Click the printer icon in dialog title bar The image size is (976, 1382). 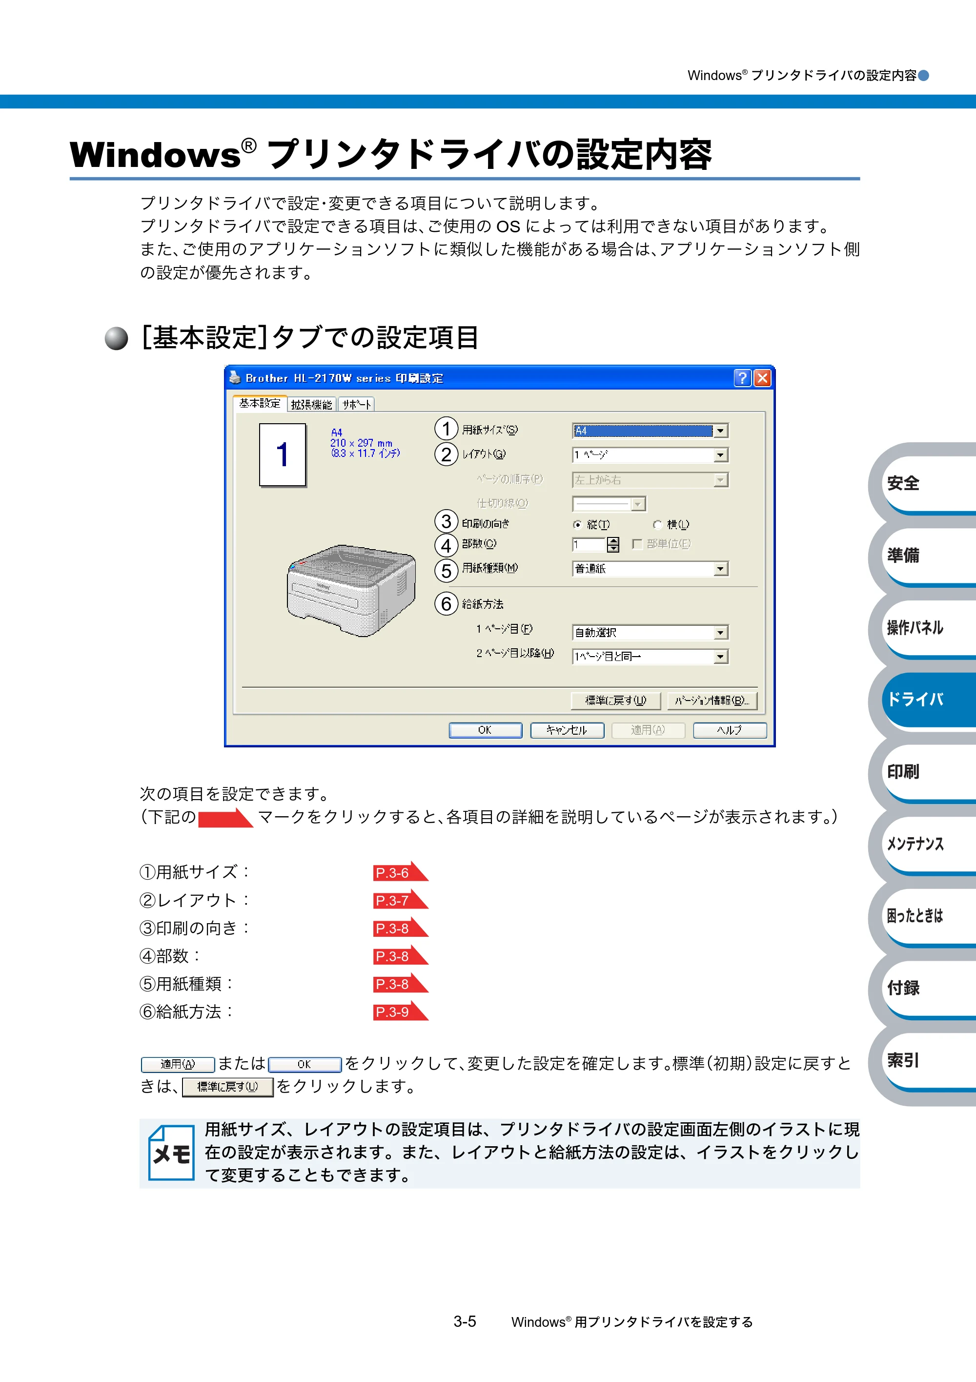coord(235,377)
